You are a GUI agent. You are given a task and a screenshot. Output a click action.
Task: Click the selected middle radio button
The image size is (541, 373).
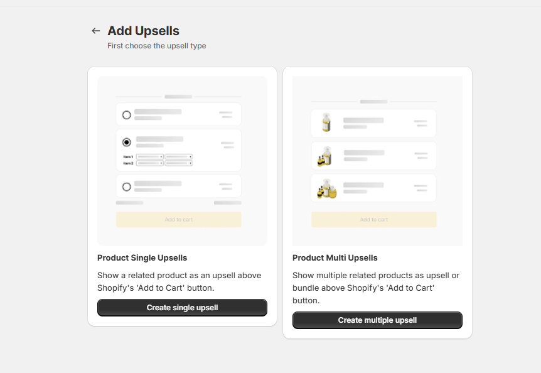click(127, 143)
